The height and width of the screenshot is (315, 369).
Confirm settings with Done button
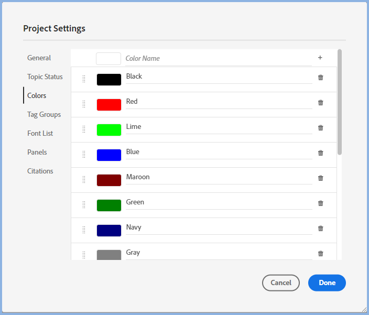tap(327, 283)
